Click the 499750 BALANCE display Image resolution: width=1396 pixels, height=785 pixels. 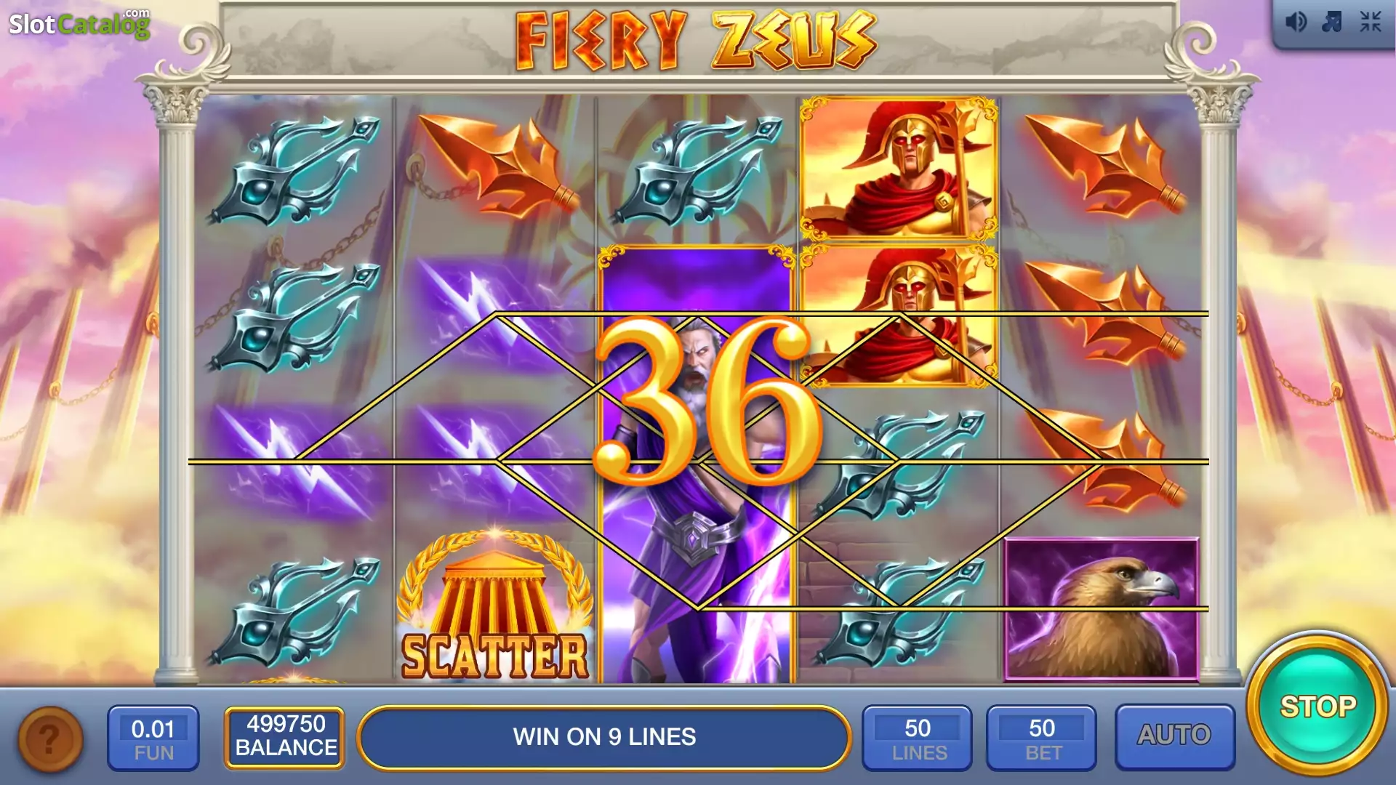[x=285, y=736]
